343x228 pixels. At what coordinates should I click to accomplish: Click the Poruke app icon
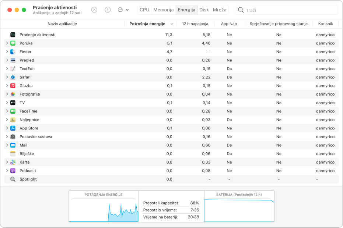13,43
